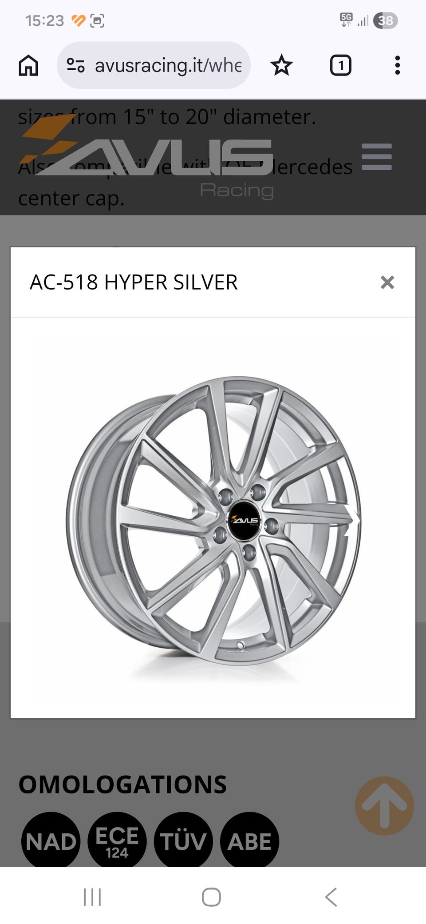Screen dimensions: 426x924
Task: Tap the AC-518 wheel image
Action: click(x=213, y=521)
